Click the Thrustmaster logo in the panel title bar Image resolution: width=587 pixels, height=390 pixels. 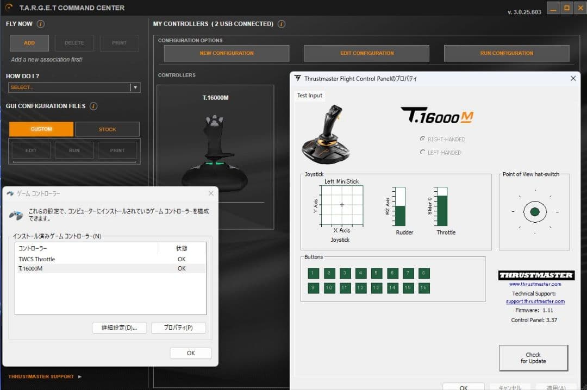point(298,78)
